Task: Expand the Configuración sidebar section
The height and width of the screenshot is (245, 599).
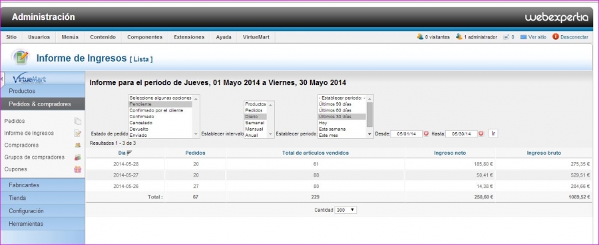Action: pos(43,211)
